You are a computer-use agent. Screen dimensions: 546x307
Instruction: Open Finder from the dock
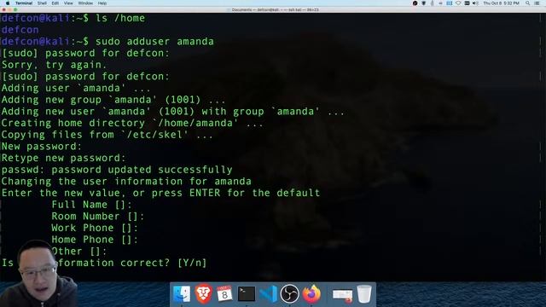182,294
